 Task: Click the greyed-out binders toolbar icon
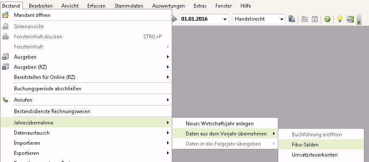315,19
